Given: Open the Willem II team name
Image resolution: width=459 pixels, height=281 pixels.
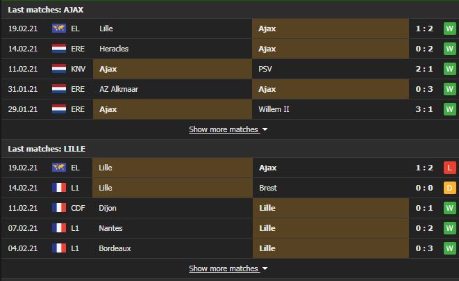Looking at the screenshot, I should pos(274,109).
